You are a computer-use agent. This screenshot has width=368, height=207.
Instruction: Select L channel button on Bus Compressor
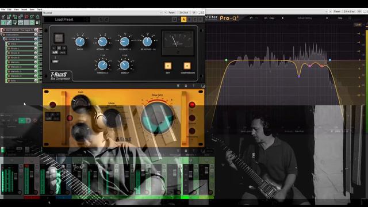(54, 48)
